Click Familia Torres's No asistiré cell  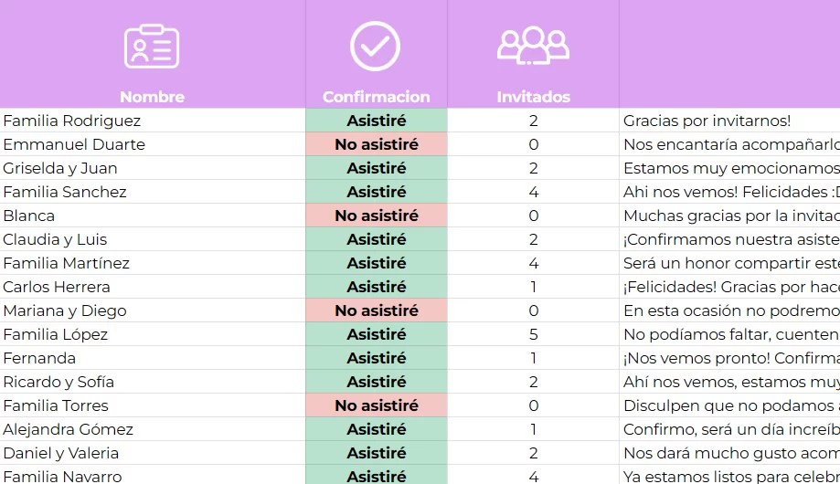[376, 405]
